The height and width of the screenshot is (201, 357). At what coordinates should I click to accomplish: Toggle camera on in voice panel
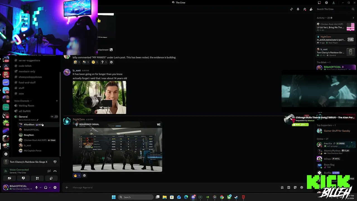[x=9, y=178]
